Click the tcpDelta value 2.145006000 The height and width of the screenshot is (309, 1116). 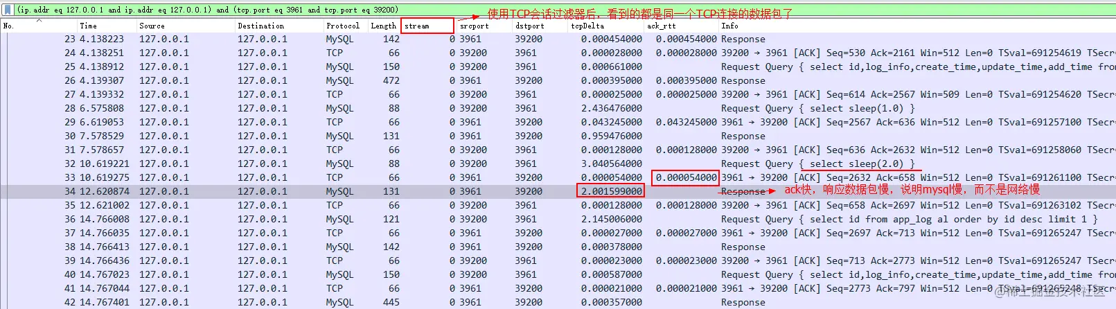tap(611, 219)
